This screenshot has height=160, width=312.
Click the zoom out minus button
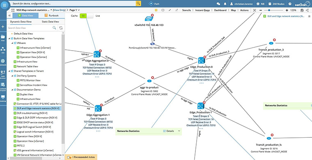coord(261,10)
